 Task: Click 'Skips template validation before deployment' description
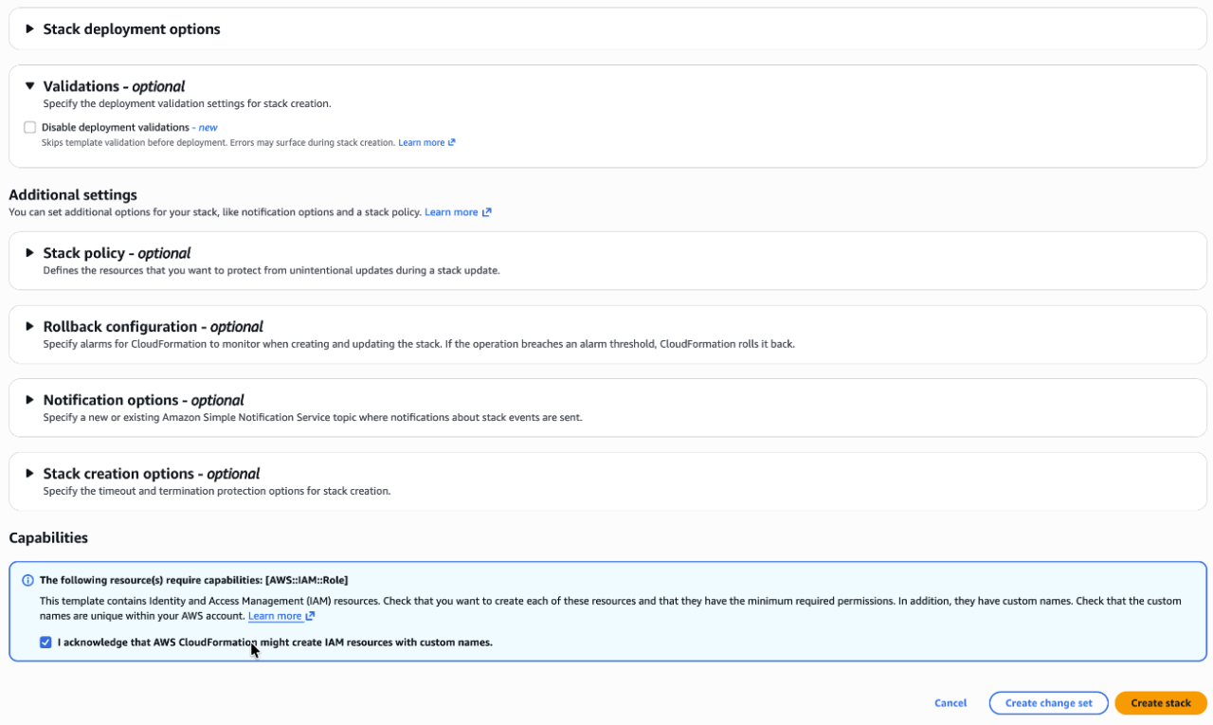218,143
